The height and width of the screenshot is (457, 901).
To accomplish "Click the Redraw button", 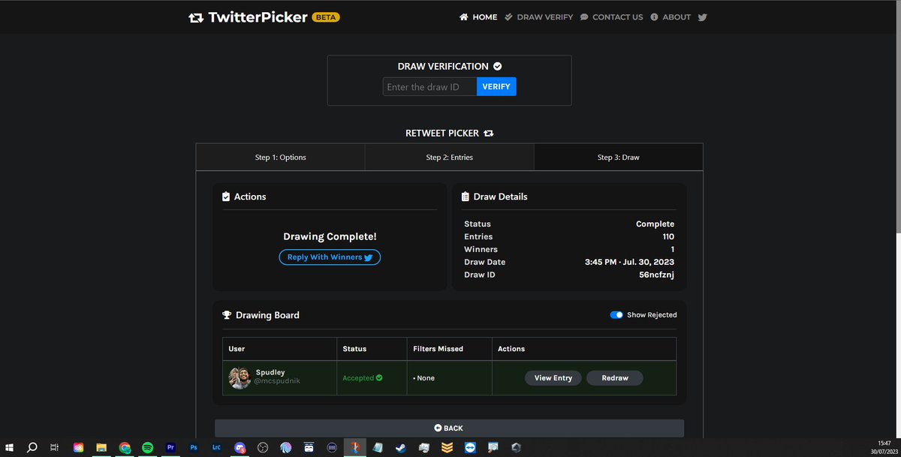I will 615,378.
